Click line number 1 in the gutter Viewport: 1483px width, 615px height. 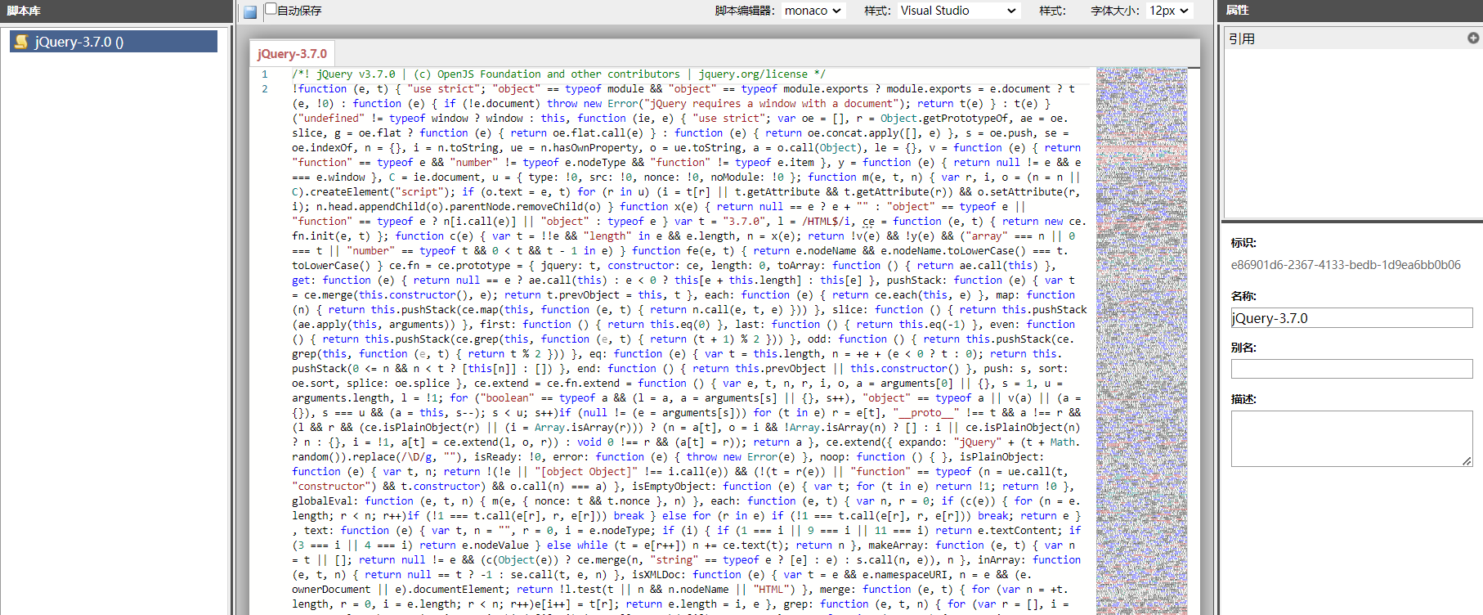coord(265,74)
